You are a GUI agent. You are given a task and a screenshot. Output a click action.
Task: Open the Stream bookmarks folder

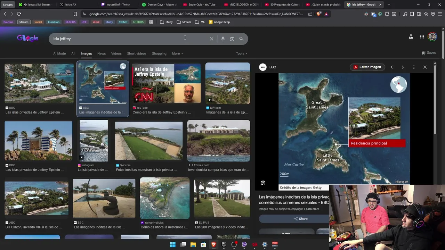pos(184,22)
